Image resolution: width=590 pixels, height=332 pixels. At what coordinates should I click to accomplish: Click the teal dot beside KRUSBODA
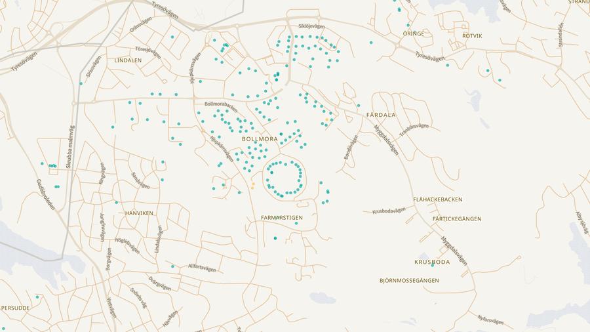coord(432,266)
